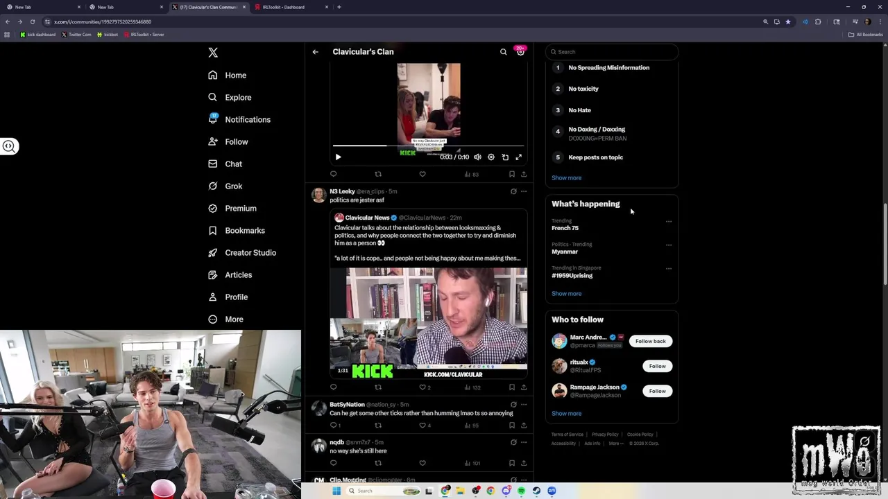The height and width of the screenshot is (499, 888).
Task: Open kick dashboard bookmark
Action: pyautogui.click(x=37, y=35)
